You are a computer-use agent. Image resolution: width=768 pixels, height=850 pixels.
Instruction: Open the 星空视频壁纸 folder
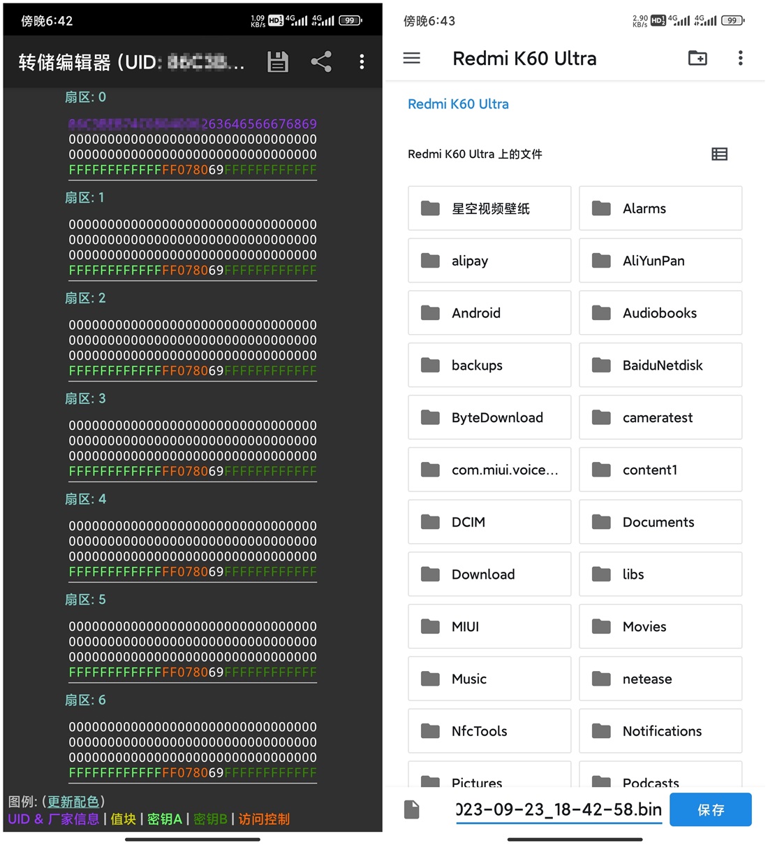[489, 208]
